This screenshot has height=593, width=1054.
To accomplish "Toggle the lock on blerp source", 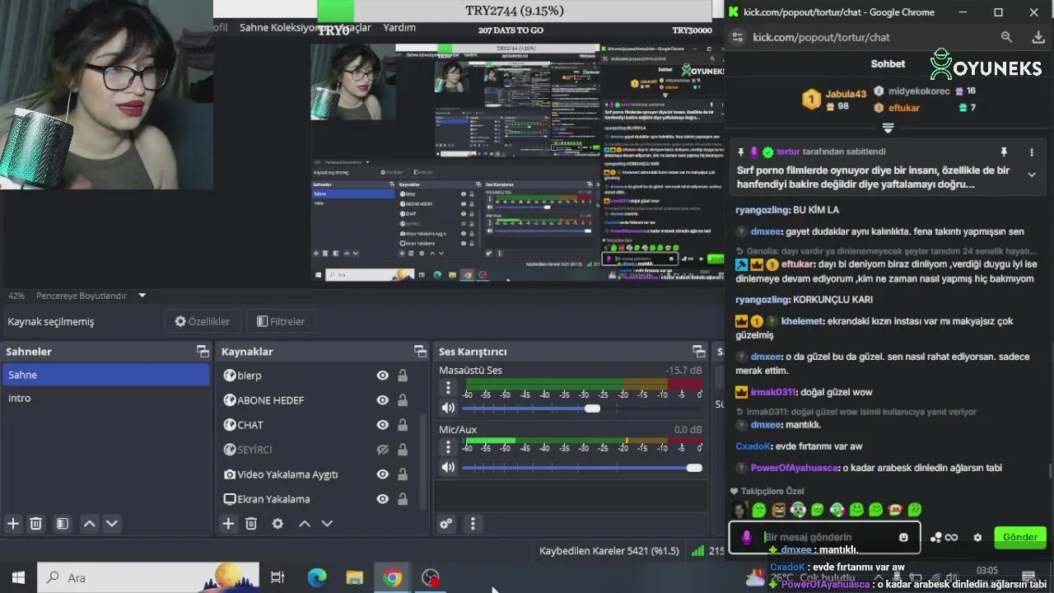I will tap(403, 376).
